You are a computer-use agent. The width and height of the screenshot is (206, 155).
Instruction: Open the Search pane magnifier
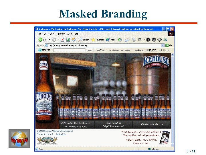click(x=80, y=40)
